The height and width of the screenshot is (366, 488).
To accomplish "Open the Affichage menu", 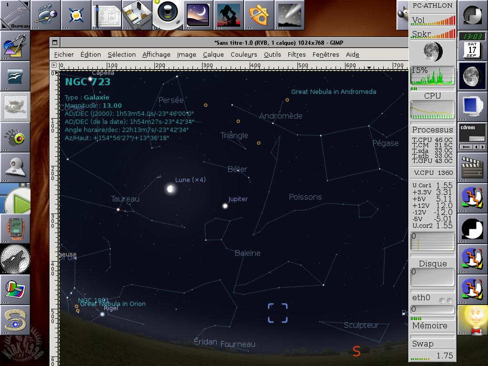I will 156,54.
